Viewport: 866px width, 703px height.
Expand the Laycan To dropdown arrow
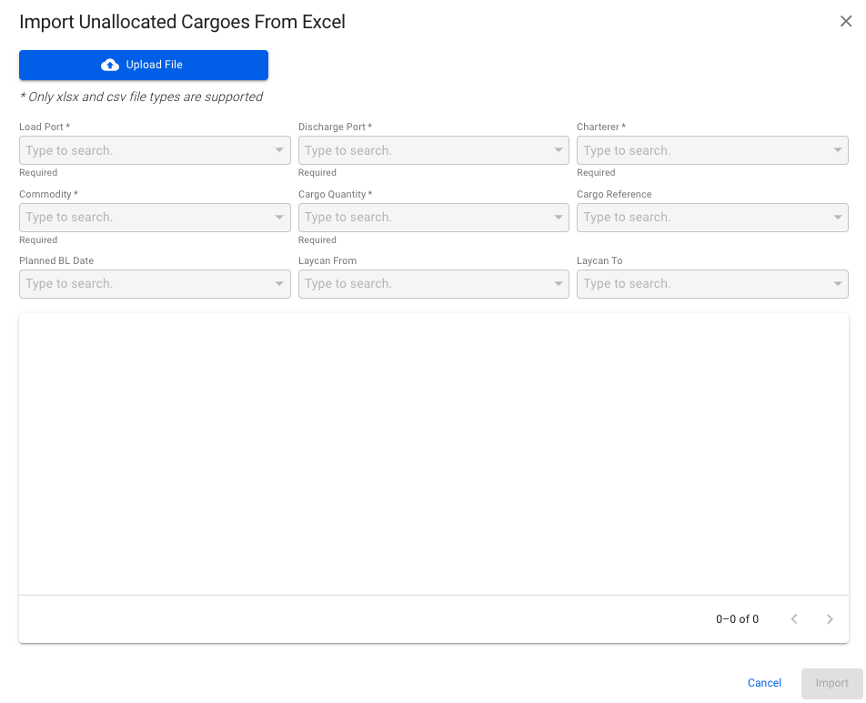(x=837, y=283)
